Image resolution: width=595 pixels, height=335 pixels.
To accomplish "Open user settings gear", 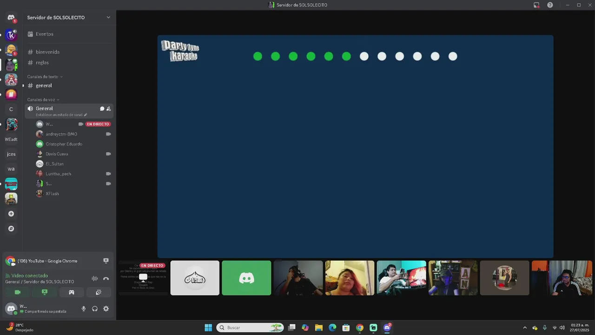I will [x=106, y=308].
